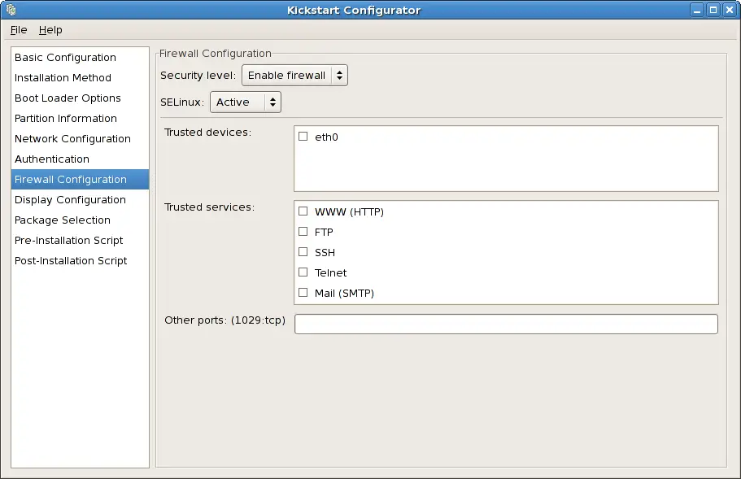The height and width of the screenshot is (479, 741).
Task: Open Post-Installation Script section
Action: click(x=71, y=261)
